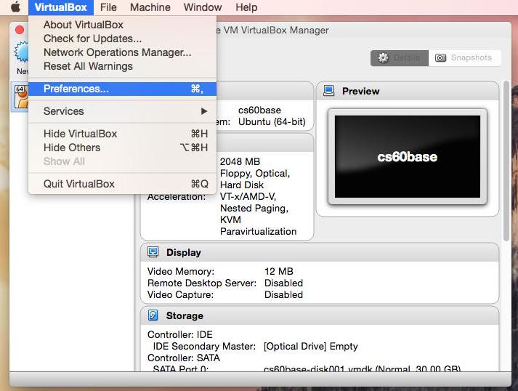Choose Preferences... in VirtualBox menu
The width and height of the screenshot is (518, 391).
point(123,89)
